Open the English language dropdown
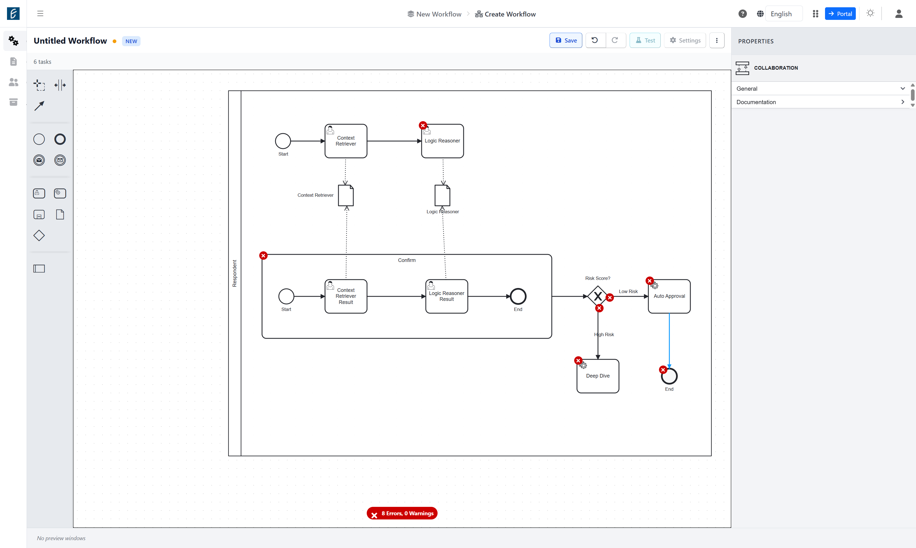The width and height of the screenshot is (916, 548). click(784, 14)
